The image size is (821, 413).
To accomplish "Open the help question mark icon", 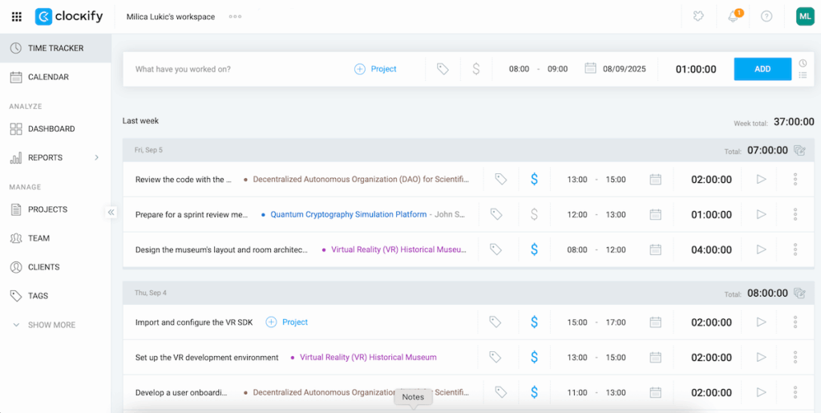I will (766, 17).
